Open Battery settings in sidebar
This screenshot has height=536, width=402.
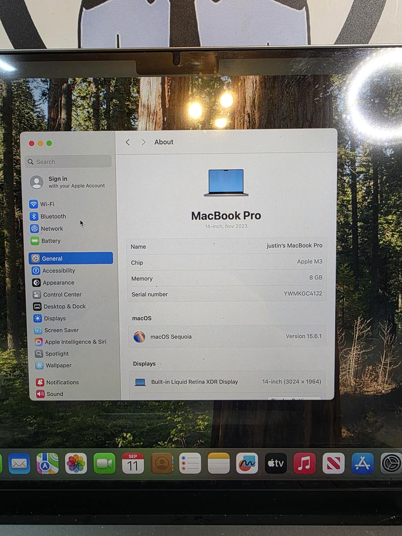[46, 241]
